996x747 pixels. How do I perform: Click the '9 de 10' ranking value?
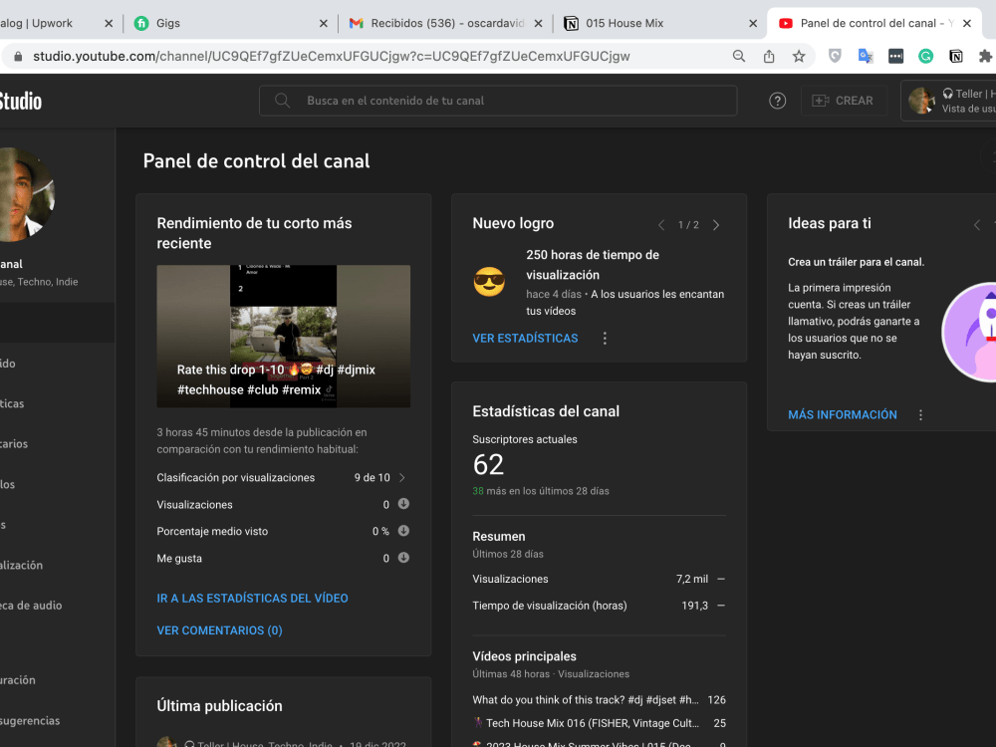point(373,478)
